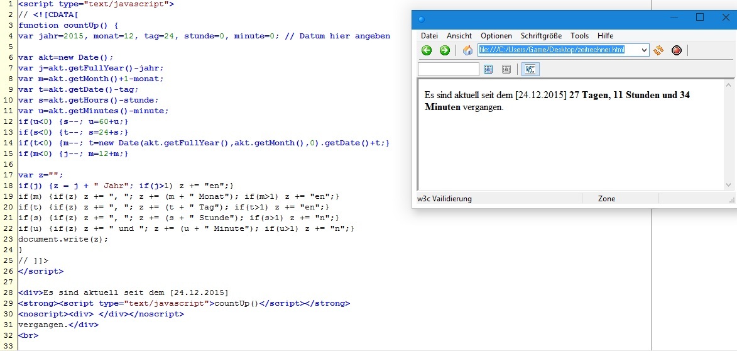Viewport: 737px width, 351px height.
Task: Open the Schriftgröße menu
Action: (x=541, y=36)
